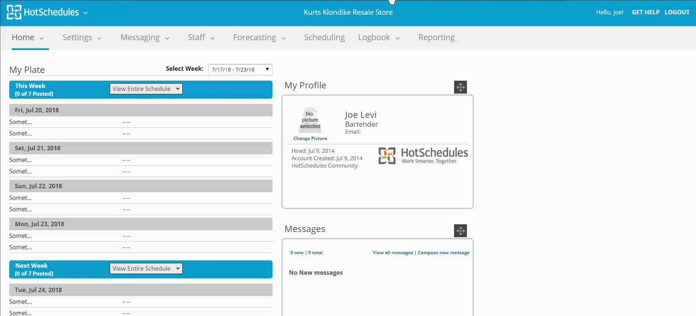Click the 'My Profile' heading
Screen dimensions: 696x316
coord(305,85)
